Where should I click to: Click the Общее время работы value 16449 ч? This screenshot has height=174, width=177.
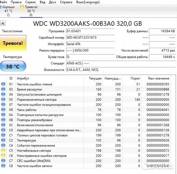[162, 57]
